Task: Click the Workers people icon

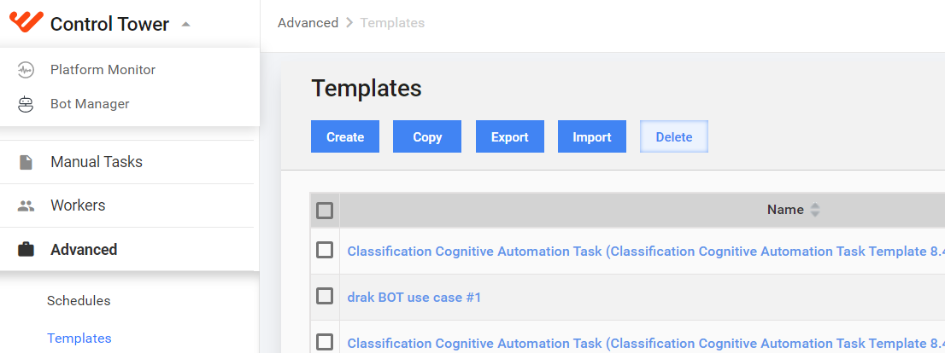Action: pyautogui.click(x=26, y=205)
